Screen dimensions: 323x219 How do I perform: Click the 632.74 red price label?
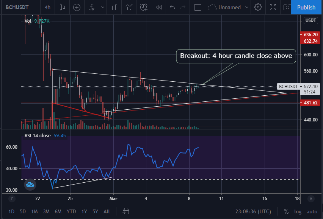(x=310, y=41)
